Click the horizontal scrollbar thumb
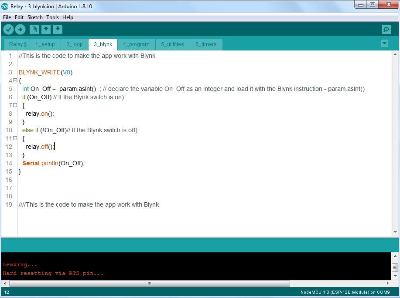 (x=150, y=283)
